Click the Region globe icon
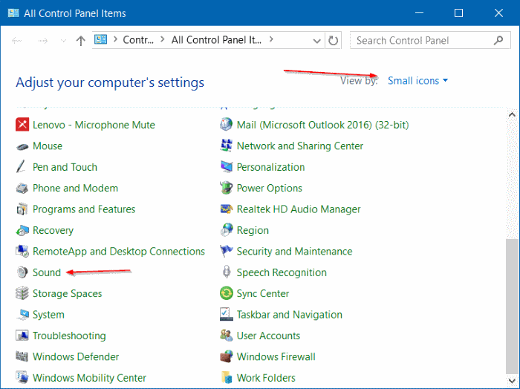This screenshot has width=520, height=389. pyautogui.click(x=226, y=230)
